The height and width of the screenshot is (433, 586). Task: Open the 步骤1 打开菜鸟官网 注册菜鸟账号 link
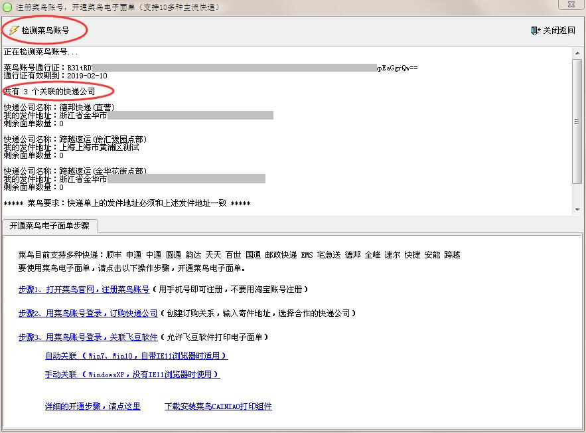tap(84, 290)
